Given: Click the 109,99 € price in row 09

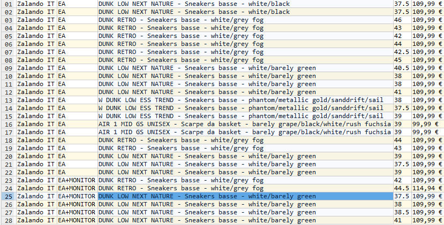Looking at the screenshot, I should click(427, 68).
